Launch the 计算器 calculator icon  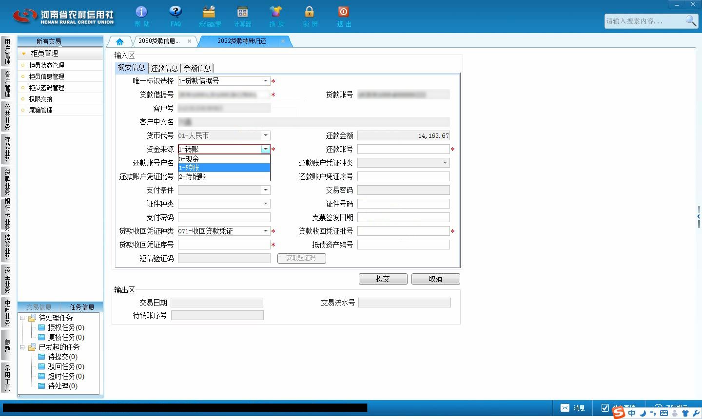[x=242, y=12]
